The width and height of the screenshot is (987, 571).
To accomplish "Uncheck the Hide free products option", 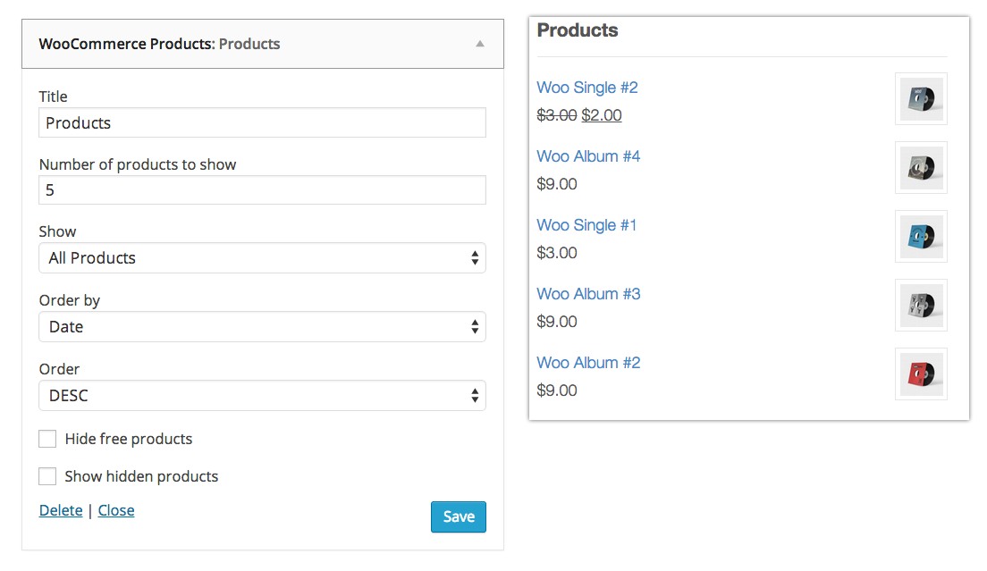I will coord(47,439).
